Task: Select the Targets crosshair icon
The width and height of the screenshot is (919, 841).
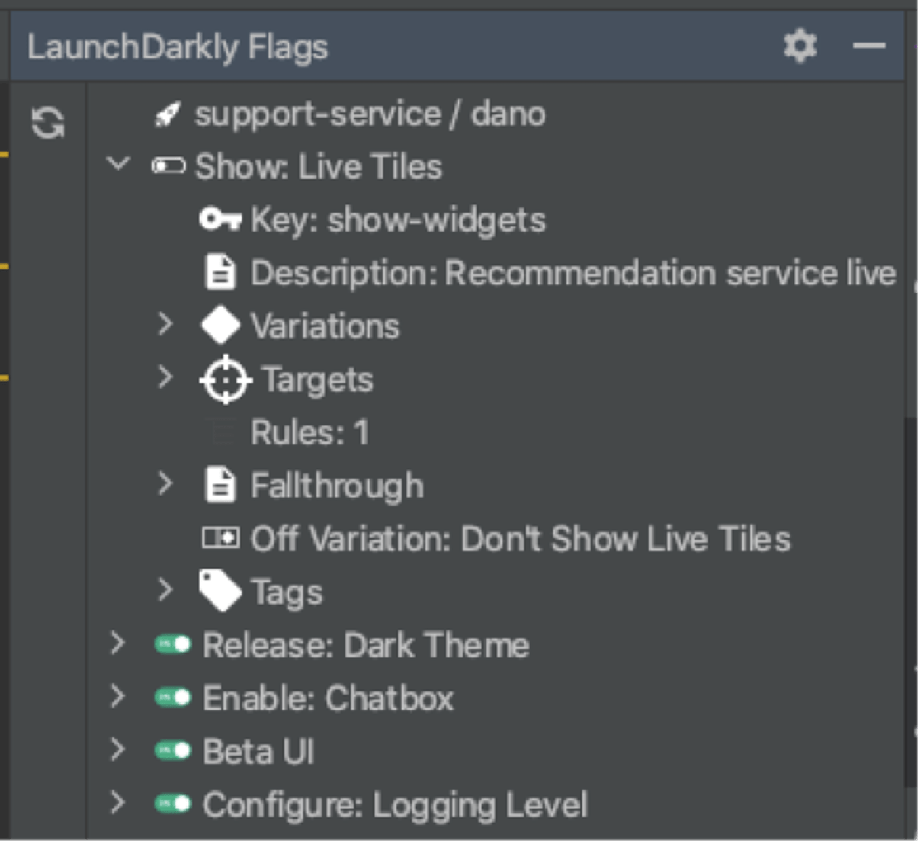Action: coord(224,379)
